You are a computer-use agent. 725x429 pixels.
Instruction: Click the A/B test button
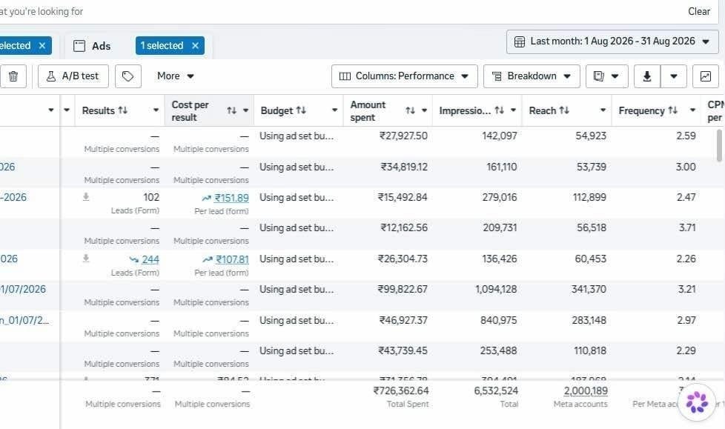point(73,76)
